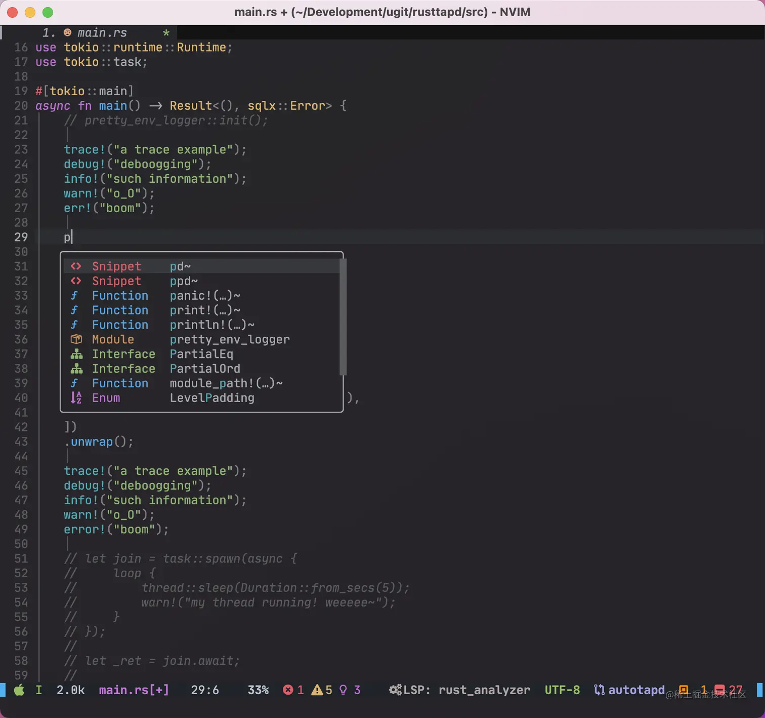Image resolution: width=765 pixels, height=718 pixels.
Task: Click the '// let _ret = join.await;' comment
Action: tap(152, 661)
